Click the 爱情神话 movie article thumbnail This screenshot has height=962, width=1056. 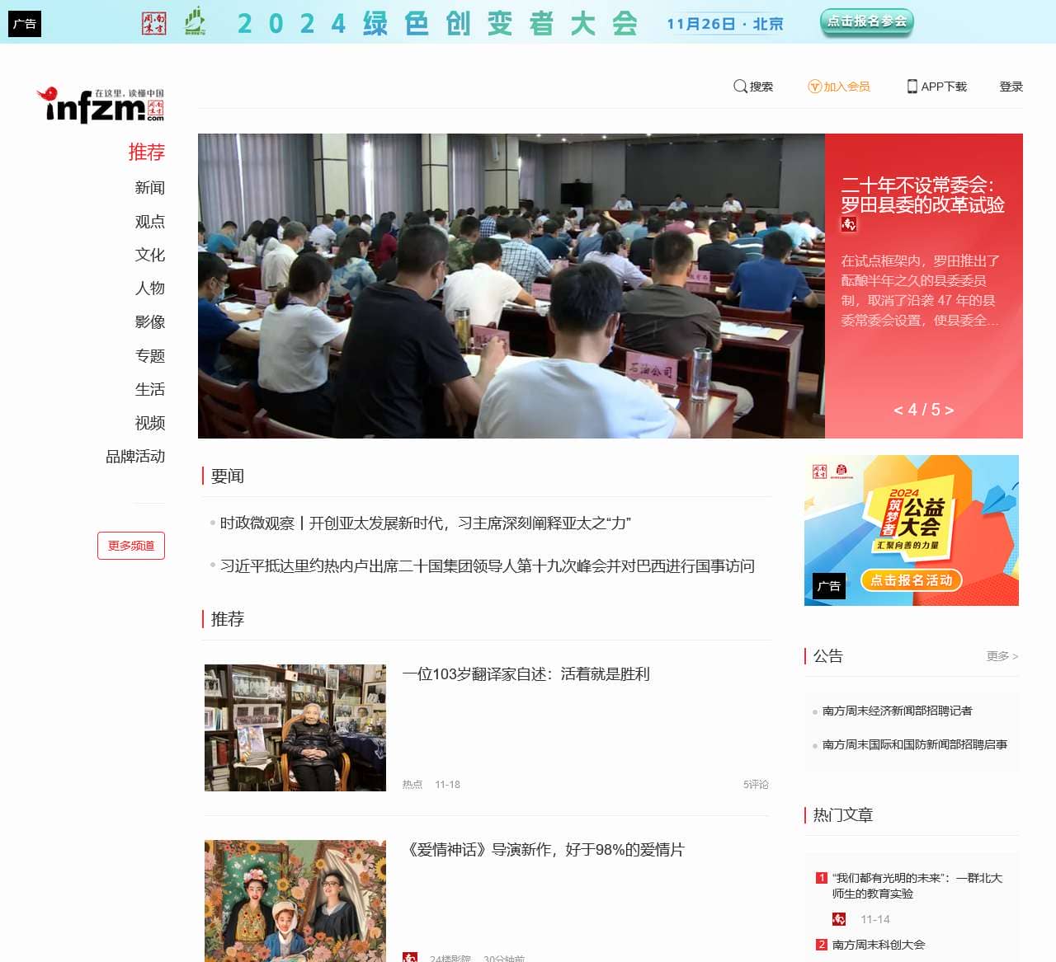(295, 900)
